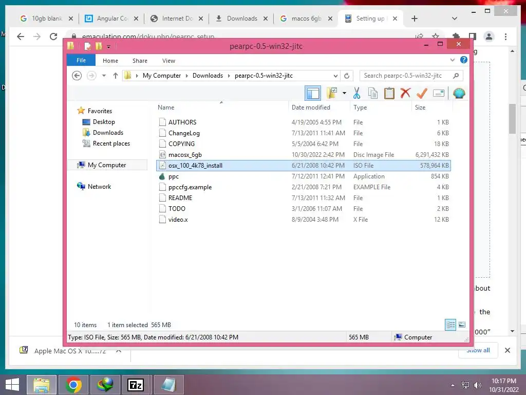
Task: Open Explorer help question mark icon
Action: tap(464, 60)
